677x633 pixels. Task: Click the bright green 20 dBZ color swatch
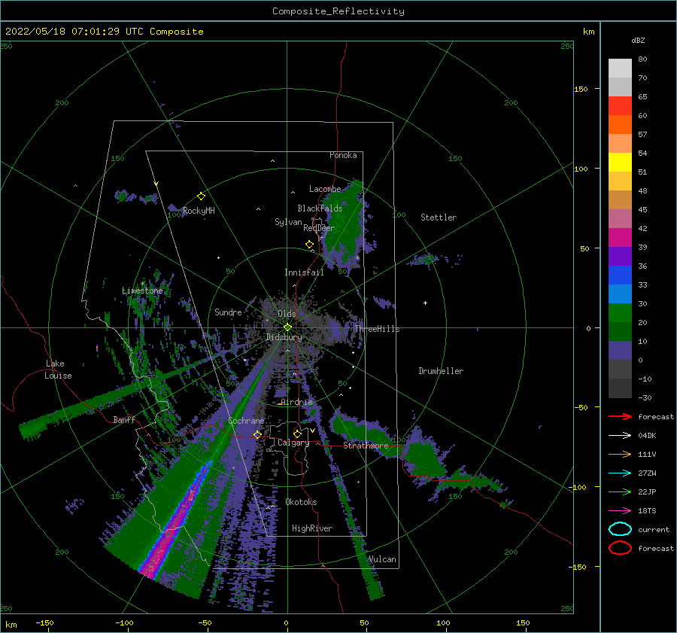click(x=620, y=313)
